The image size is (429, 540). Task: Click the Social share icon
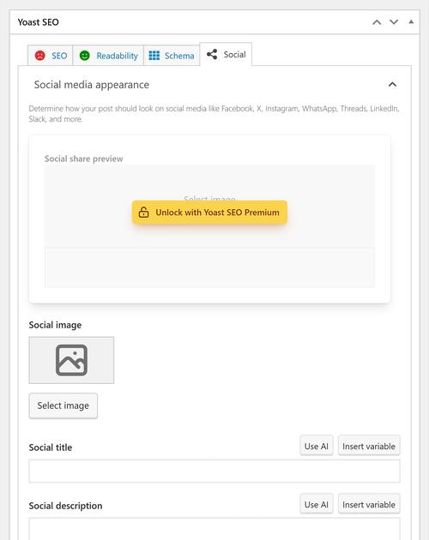212,54
